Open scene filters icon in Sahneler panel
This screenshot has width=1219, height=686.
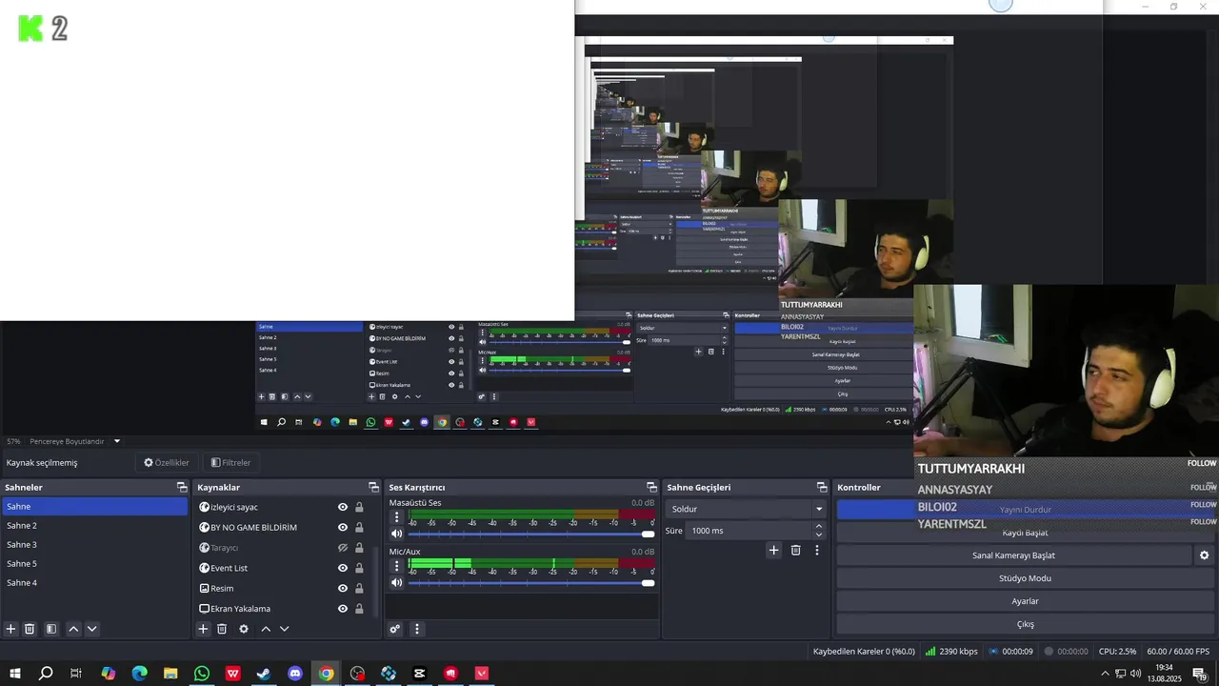click(x=51, y=629)
